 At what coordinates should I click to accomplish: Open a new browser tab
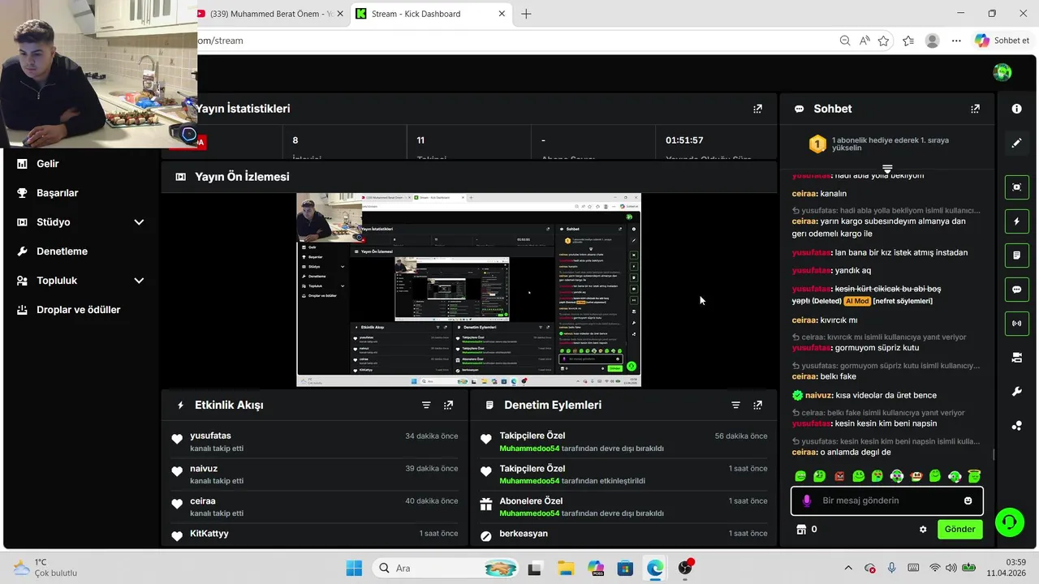526,14
